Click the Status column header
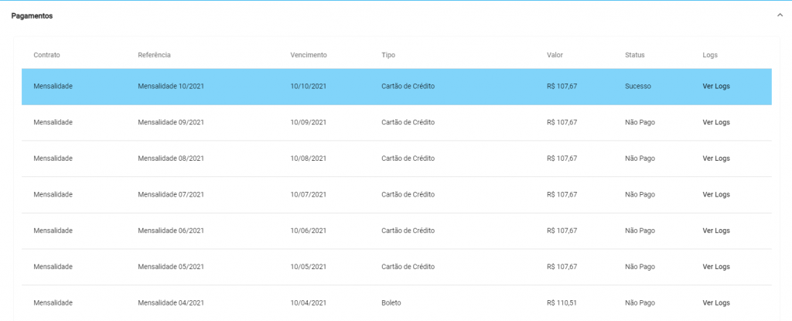This screenshot has width=792, height=321. pyautogui.click(x=634, y=55)
